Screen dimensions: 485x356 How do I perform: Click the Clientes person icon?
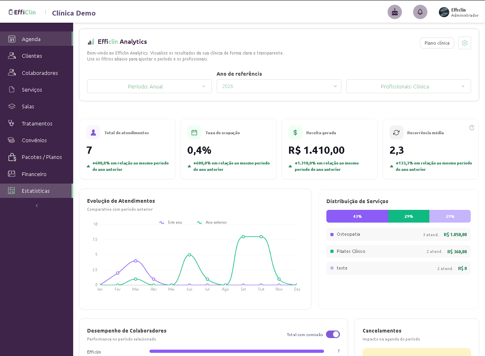coord(12,56)
